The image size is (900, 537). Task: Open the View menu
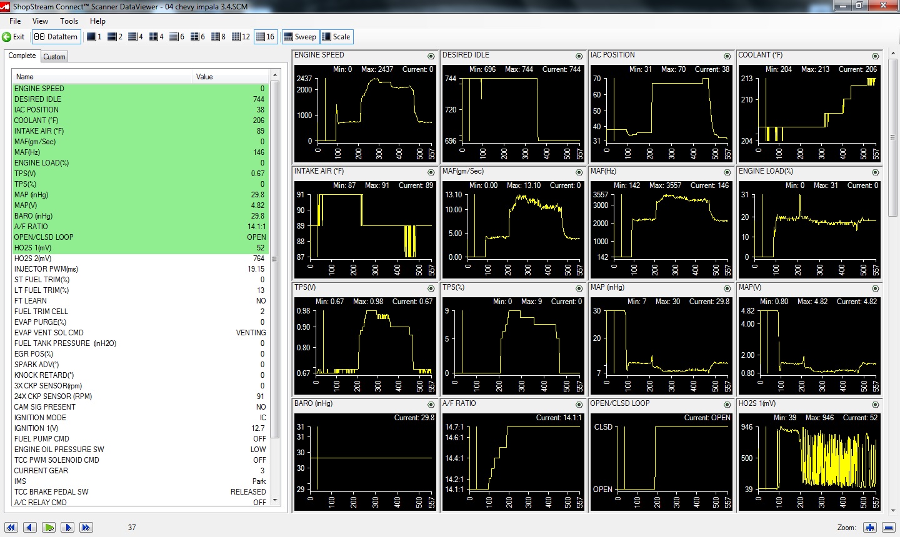click(x=40, y=21)
